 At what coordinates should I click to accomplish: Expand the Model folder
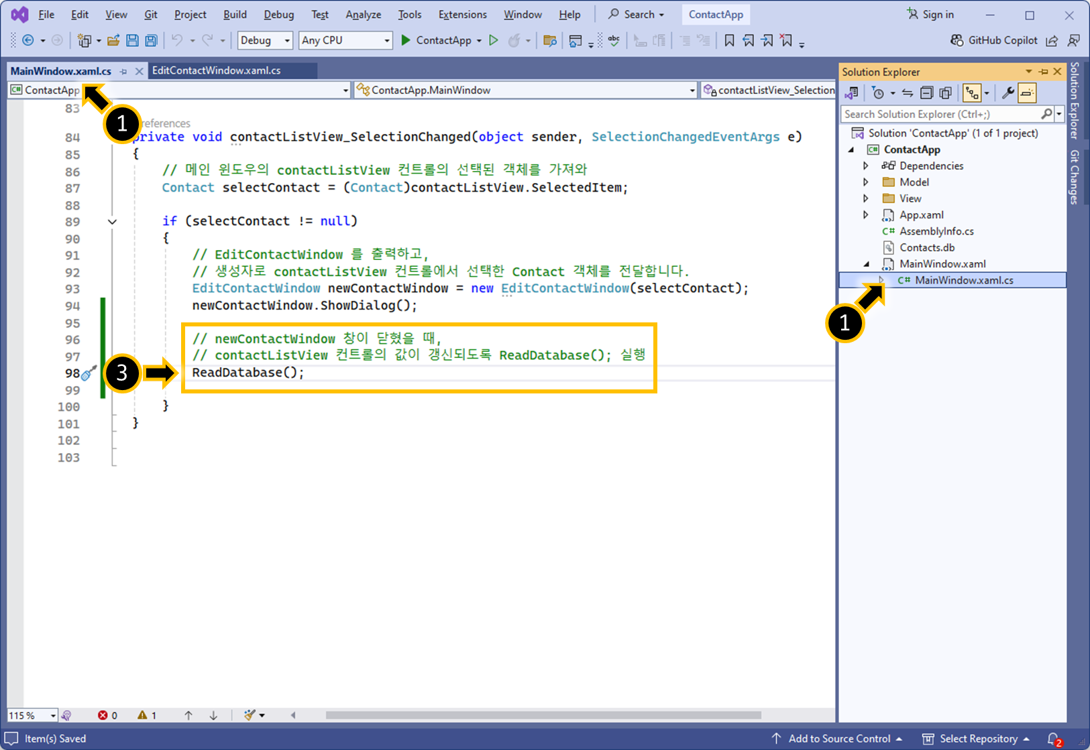click(x=866, y=182)
